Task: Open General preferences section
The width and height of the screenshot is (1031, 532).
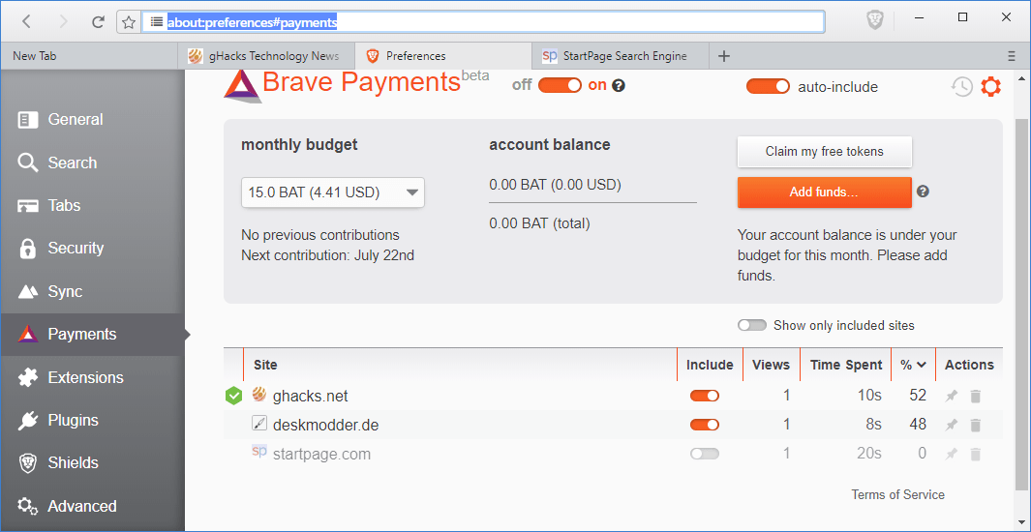Action: point(92,120)
